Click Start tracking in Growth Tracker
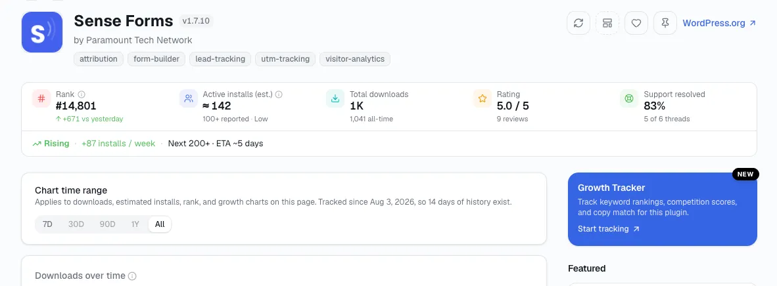Image resolution: width=777 pixels, height=286 pixels. [609, 228]
